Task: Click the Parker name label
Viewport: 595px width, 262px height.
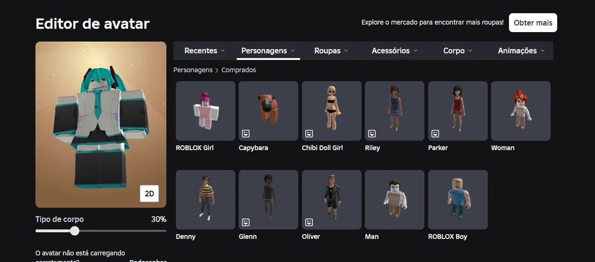Action: tap(438, 148)
